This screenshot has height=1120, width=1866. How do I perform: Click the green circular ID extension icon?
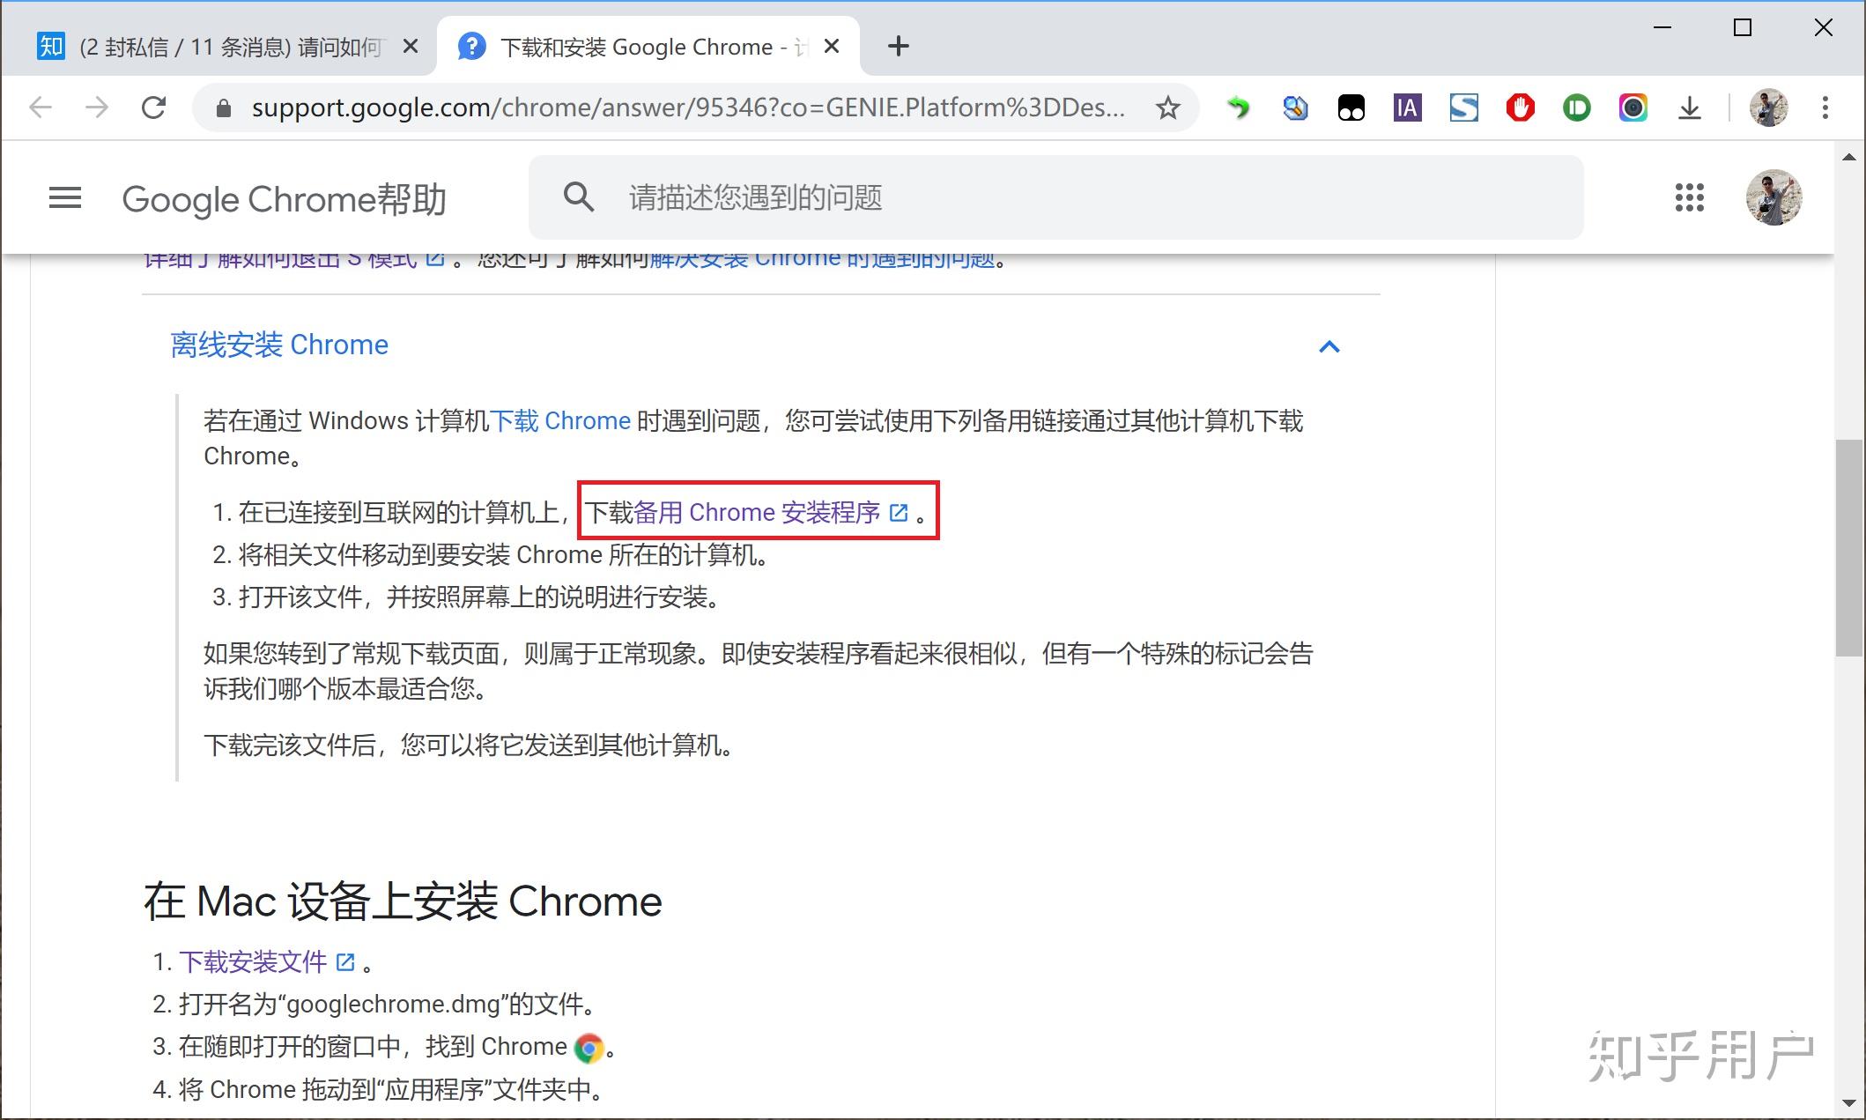[1577, 108]
